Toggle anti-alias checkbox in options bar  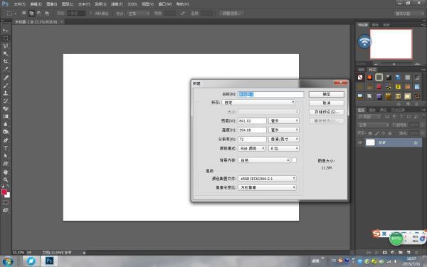click(x=91, y=14)
